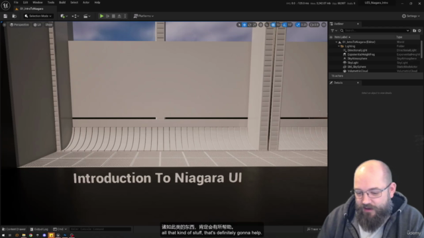The height and width of the screenshot is (238, 424).
Task: Click the viewport Show button
Action: pos(48,25)
